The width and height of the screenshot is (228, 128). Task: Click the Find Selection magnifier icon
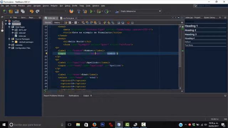click(83, 23)
